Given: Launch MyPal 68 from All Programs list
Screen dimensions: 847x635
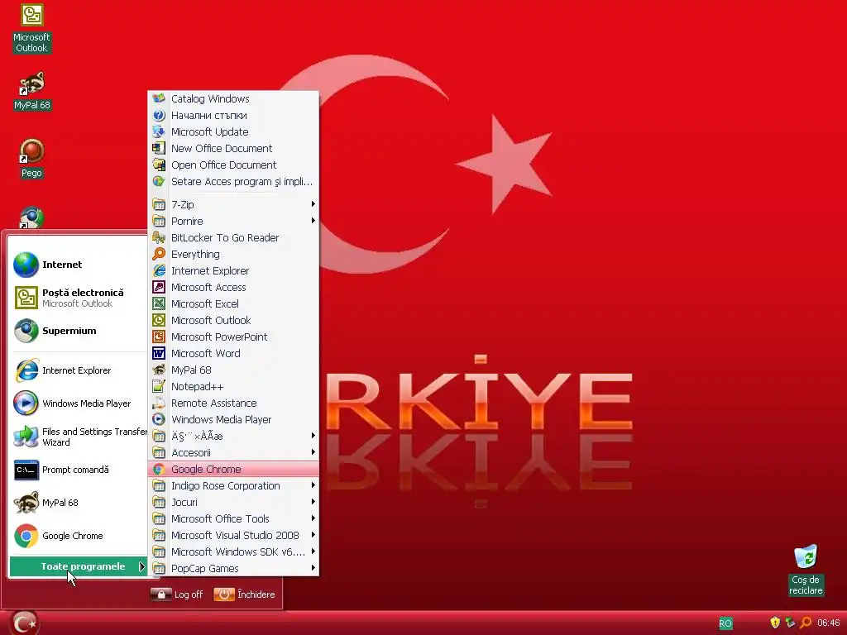Looking at the screenshot, I should point(233,370).
